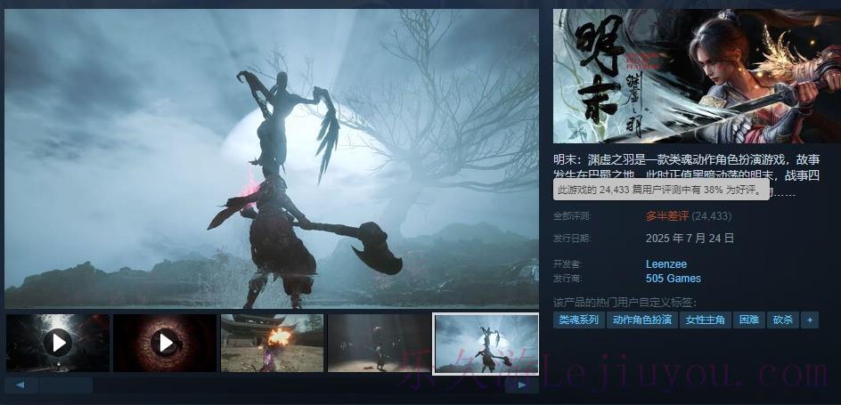The width and height of the screenshot is (841, 405).
Task: Click the 全部评测 label
Action: (x=572, y=216)
